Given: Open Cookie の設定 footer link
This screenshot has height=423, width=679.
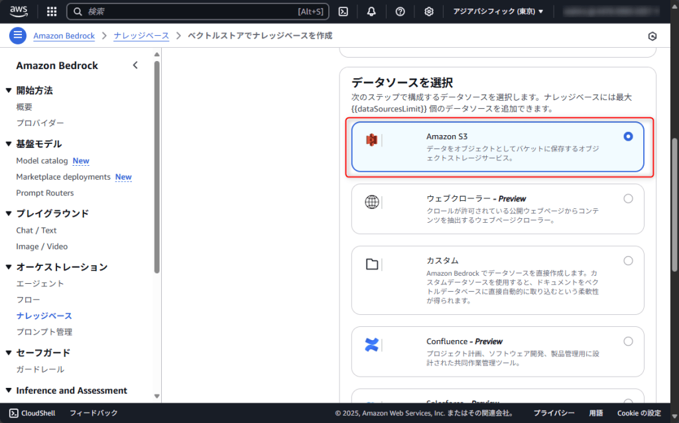Looking at the screenshot, I should point(639,413).
